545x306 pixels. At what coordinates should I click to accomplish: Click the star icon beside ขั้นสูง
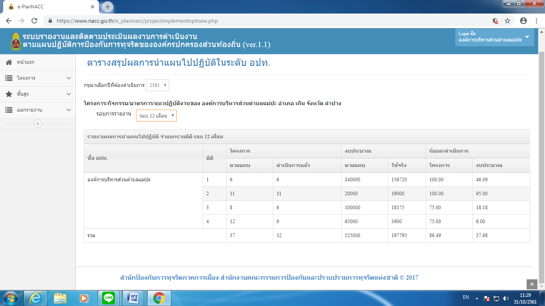9,94
